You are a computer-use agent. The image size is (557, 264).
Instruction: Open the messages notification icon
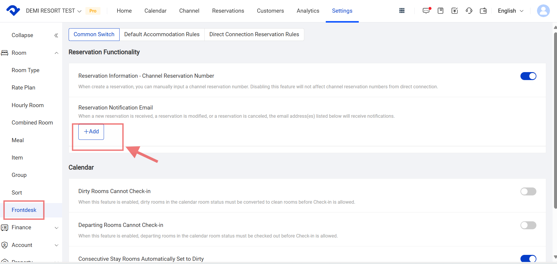point(426,11)
